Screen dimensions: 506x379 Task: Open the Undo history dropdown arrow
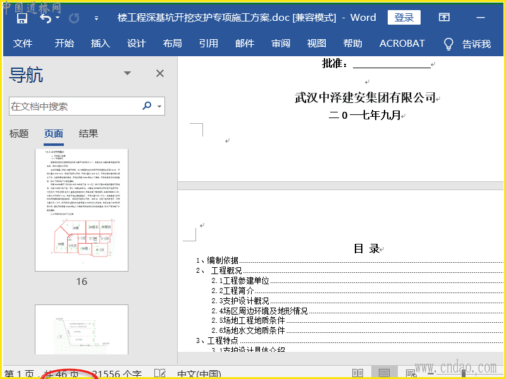pyautogui.click(x=58, y=18)
